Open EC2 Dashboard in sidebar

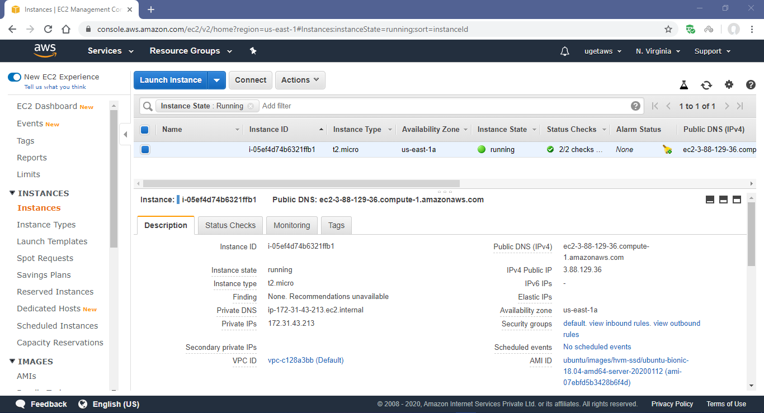(47, 106)
